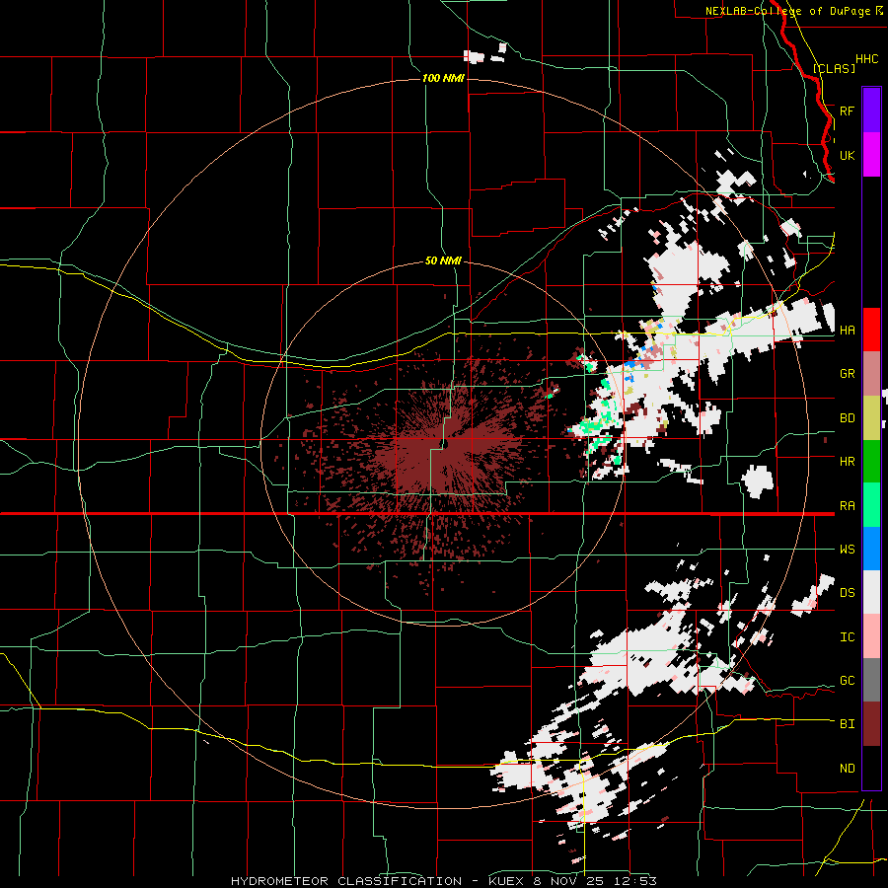Screen dimensions: 888x888
Task: Click the HA red legend swatch
Action: pyautogui.click(x=871, y=330)
